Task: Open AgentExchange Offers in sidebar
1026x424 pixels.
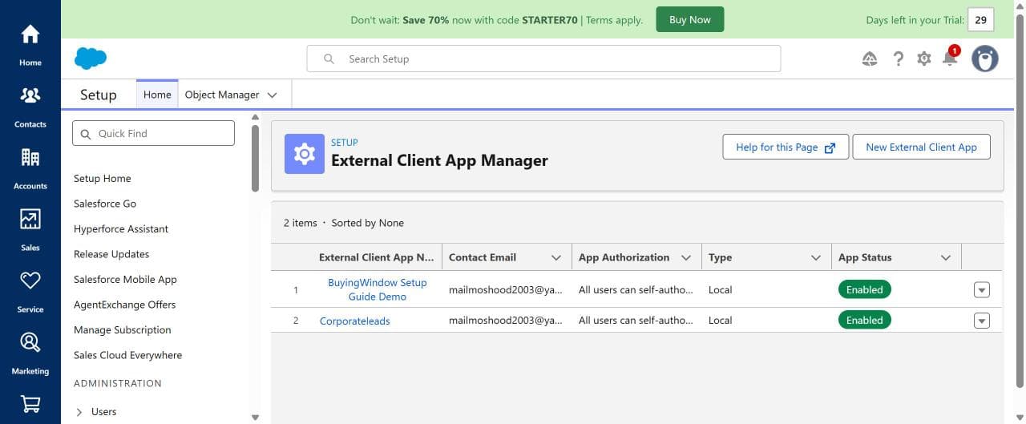Action: click(x=125, y=305)
